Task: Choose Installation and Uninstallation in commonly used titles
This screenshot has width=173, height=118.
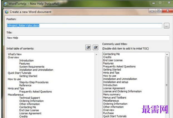Action: (x=120, y=79)
